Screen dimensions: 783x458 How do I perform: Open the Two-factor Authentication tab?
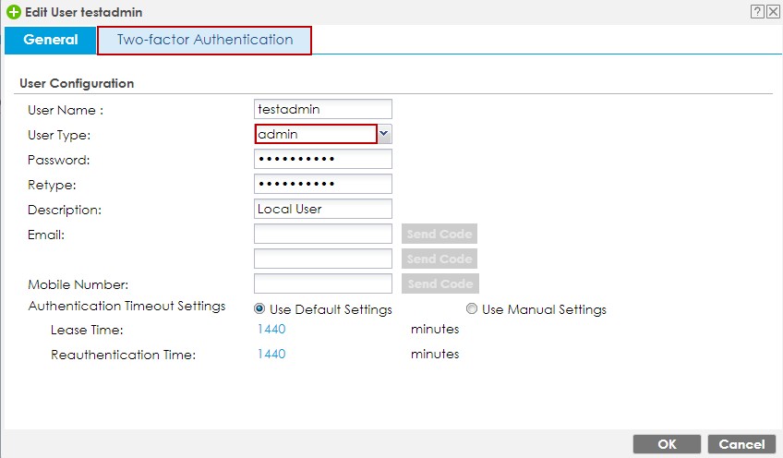(204, 41)
